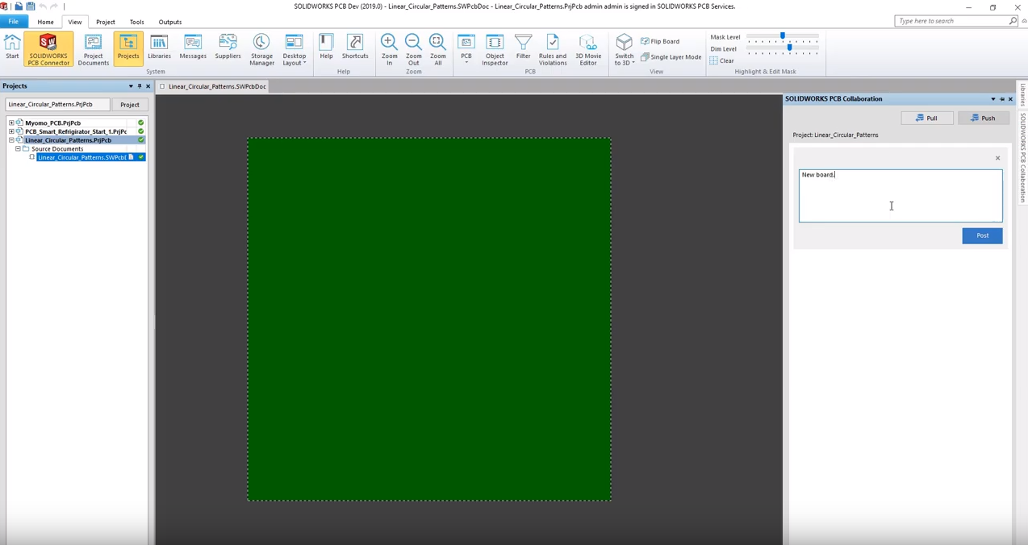This screenshot has height=545, width=1028.
Task: Click the search box 'Type here to search'
Action: click(955, 21)
